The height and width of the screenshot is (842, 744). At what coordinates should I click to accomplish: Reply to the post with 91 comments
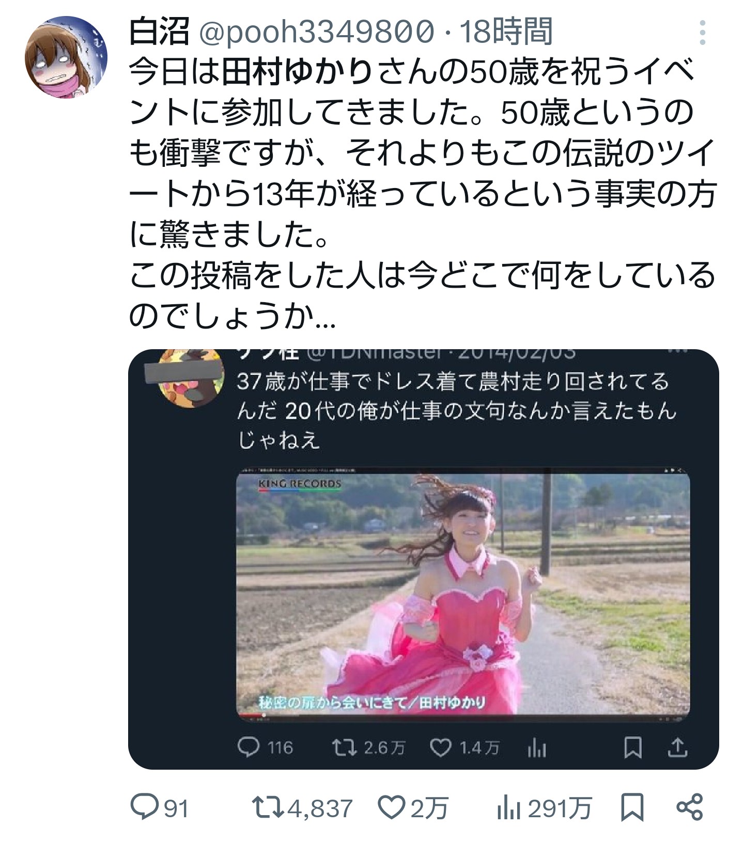(160, 807)
